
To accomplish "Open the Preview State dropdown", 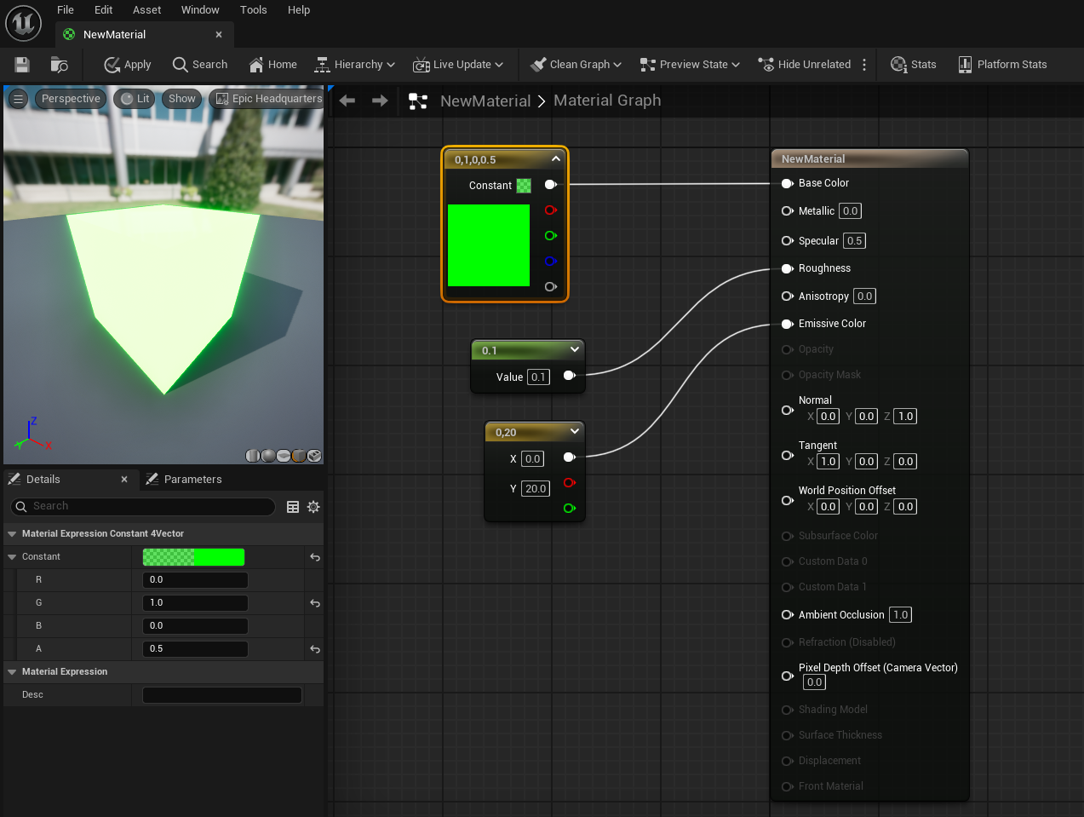I will click(690, 65).
